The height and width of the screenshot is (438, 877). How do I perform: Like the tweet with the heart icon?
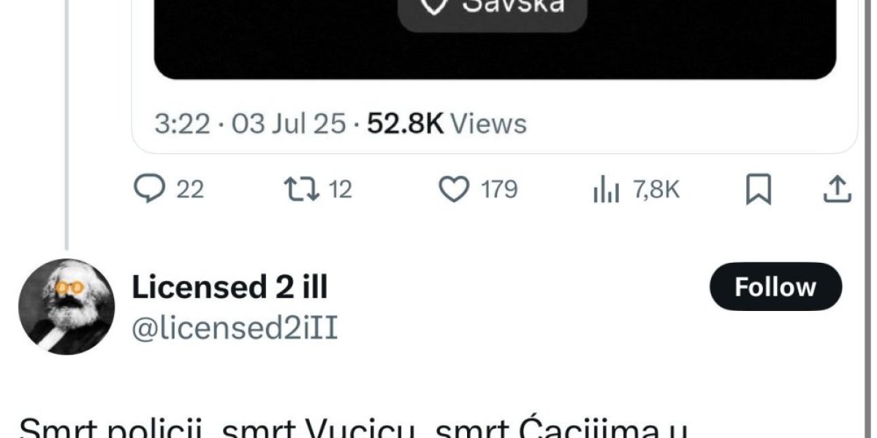coord(454,190)
